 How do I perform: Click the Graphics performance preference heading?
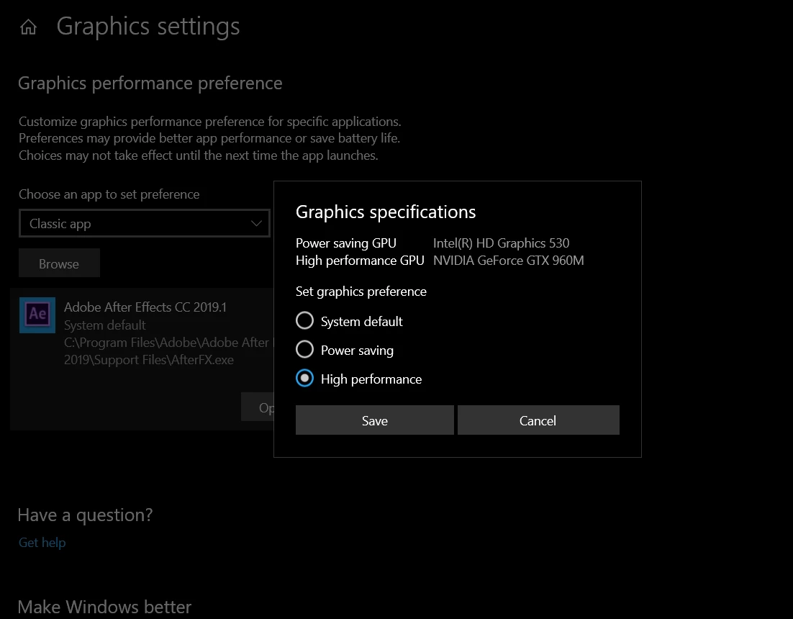(x=150, y=83)
